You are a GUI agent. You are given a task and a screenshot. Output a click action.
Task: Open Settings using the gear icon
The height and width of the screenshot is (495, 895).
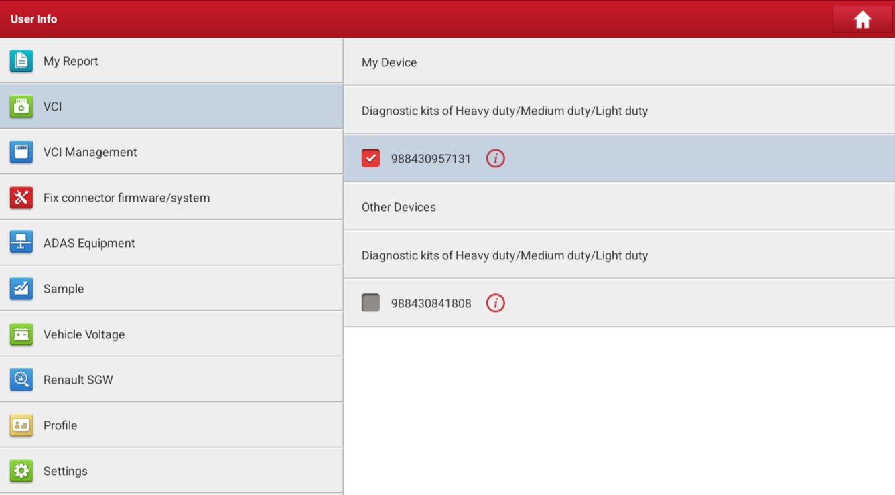21,470
